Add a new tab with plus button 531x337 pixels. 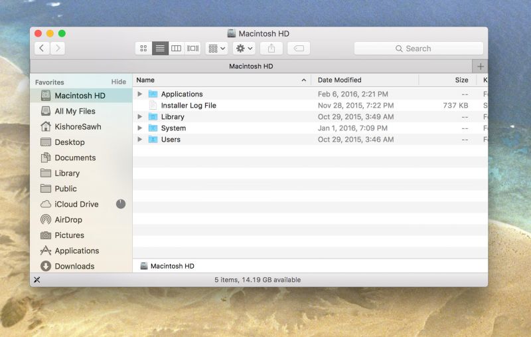tap(480, 66)
